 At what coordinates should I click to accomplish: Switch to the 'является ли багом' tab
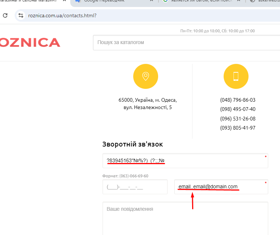click(x=198, y=1)
